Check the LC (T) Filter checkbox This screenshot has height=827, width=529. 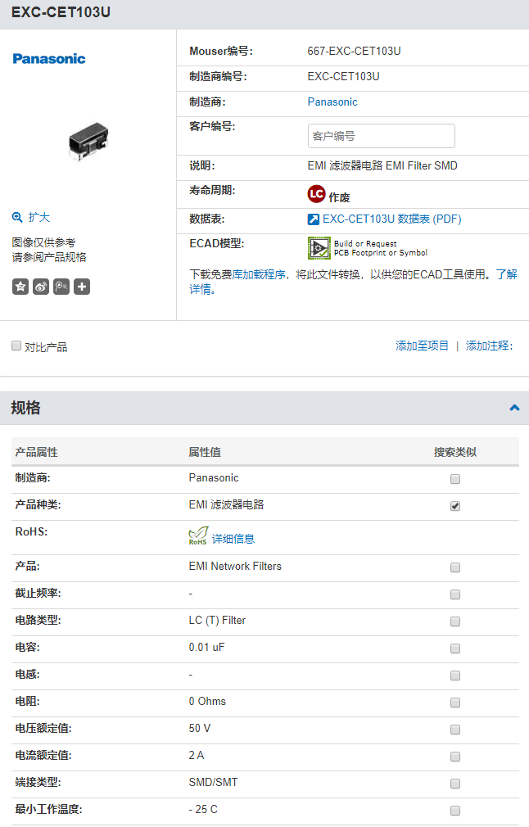click(455, 621)
